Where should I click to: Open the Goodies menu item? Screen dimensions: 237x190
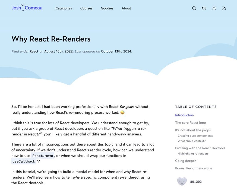pos(107,8)
